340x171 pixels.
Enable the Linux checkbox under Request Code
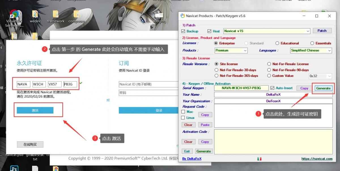point(183,118)
